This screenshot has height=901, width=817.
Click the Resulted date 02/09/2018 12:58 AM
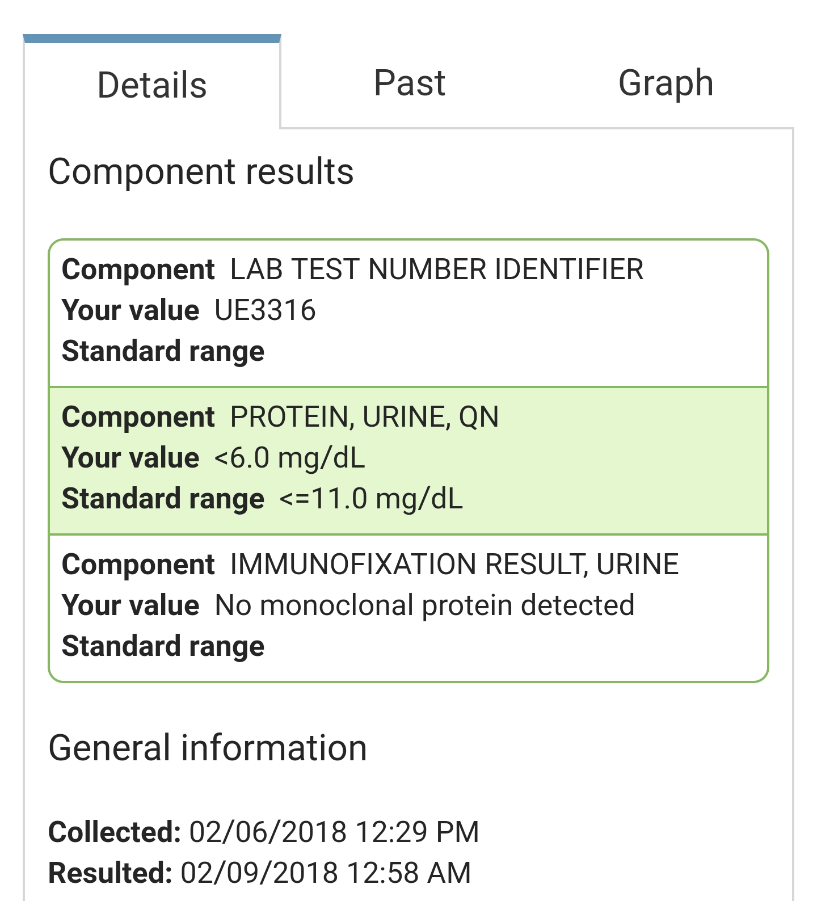click(x=326, y=873)
